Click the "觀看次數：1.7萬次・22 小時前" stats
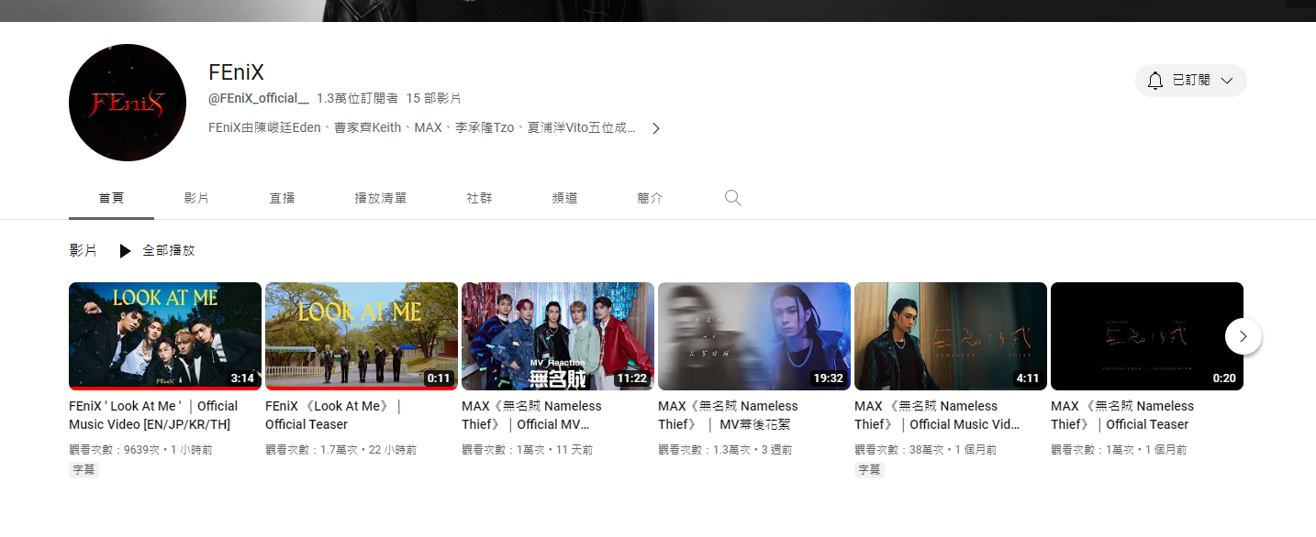This screenshot has width=1316, height=537. [341, 450]
